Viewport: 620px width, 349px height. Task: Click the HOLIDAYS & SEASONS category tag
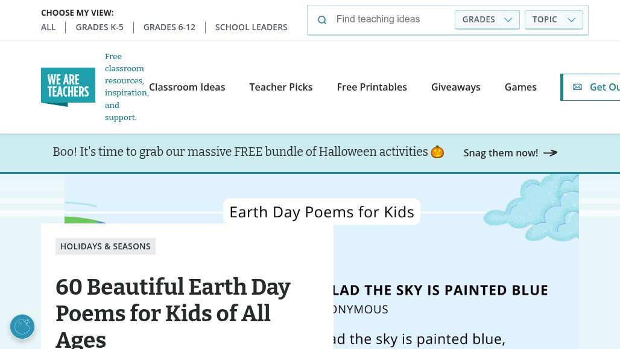(x=106, y=246)
